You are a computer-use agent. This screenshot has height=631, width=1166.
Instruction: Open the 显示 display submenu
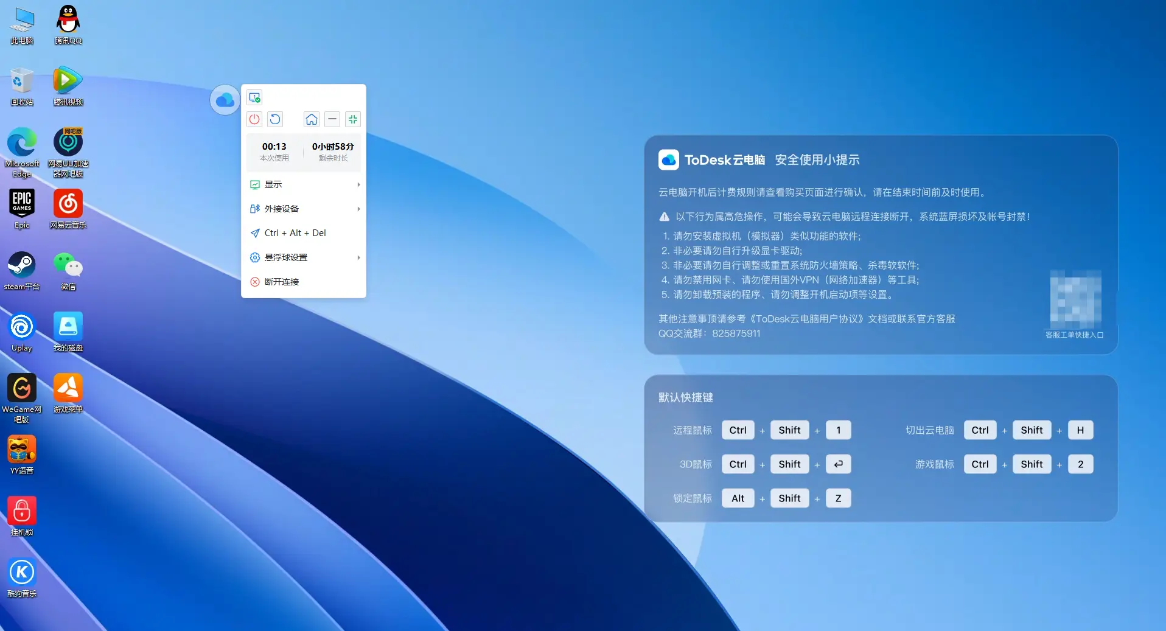click(304, 184)
